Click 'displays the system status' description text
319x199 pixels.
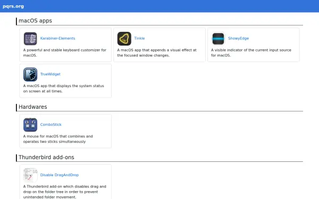point(63,88)
